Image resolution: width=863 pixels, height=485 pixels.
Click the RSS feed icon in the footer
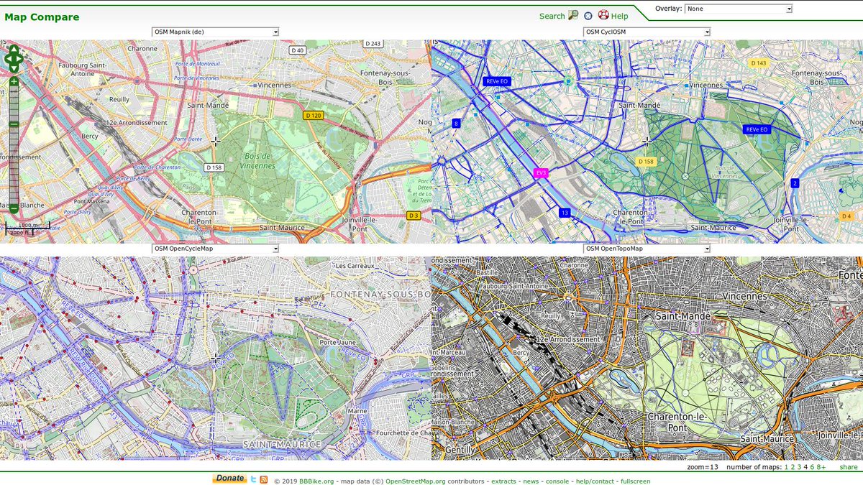pos(263,479)
